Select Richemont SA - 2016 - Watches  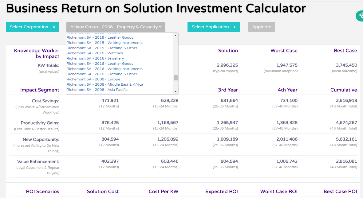pyautogui.click(x=94, y=53)
